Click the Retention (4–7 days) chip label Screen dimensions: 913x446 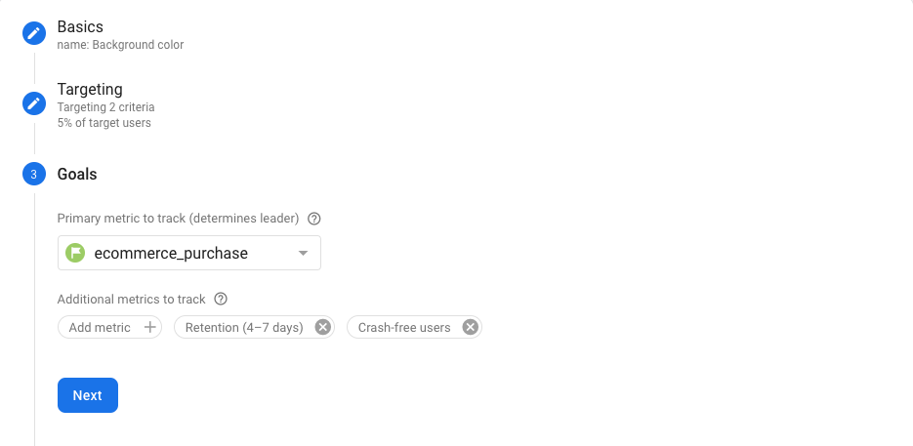pos(244,328)
